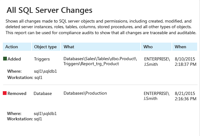The image size is (200, 136).
Task: Click the green Added status square
Action: [5, 59]
